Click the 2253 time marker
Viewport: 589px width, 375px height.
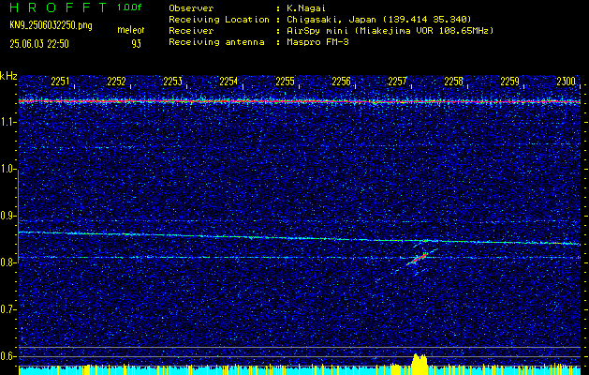click(173, 82)
